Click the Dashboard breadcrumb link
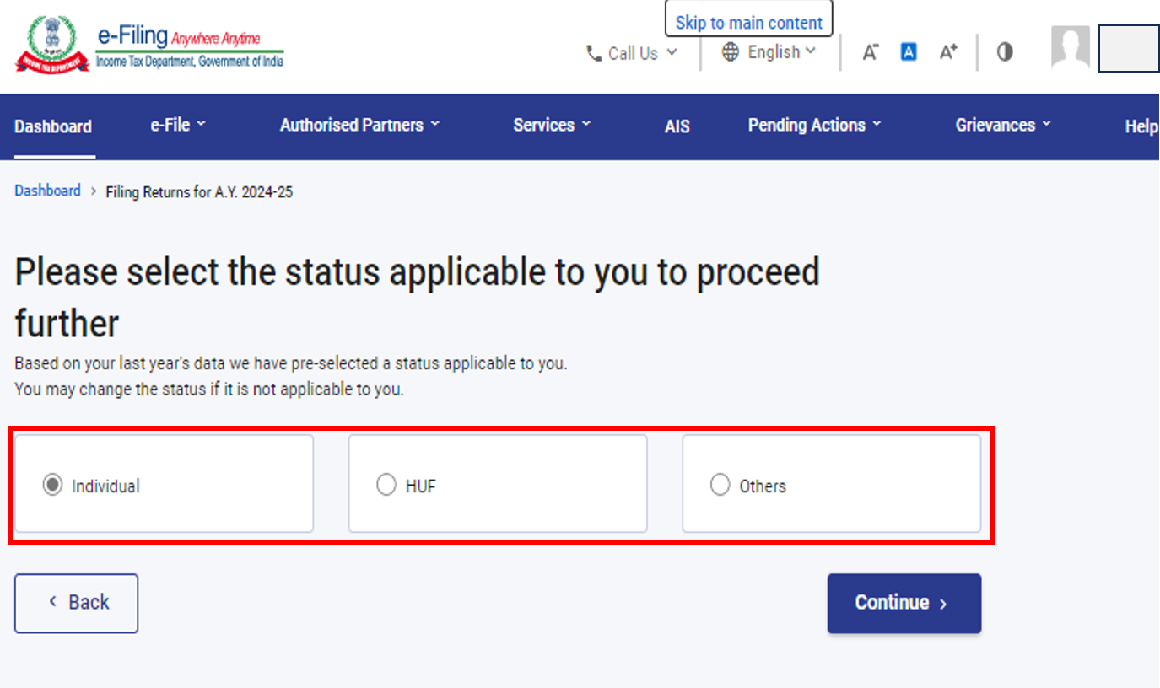Image resolution: width=1160 pixels, height=688 pixels. click(47, 191)
